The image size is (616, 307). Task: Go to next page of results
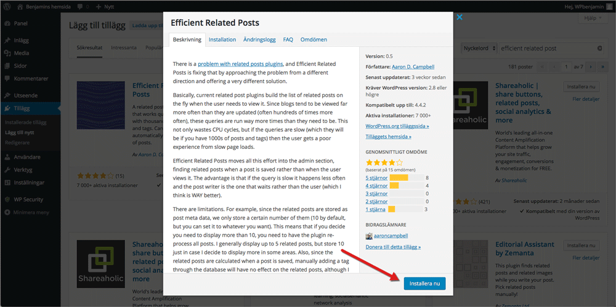[x=590, y=66]
